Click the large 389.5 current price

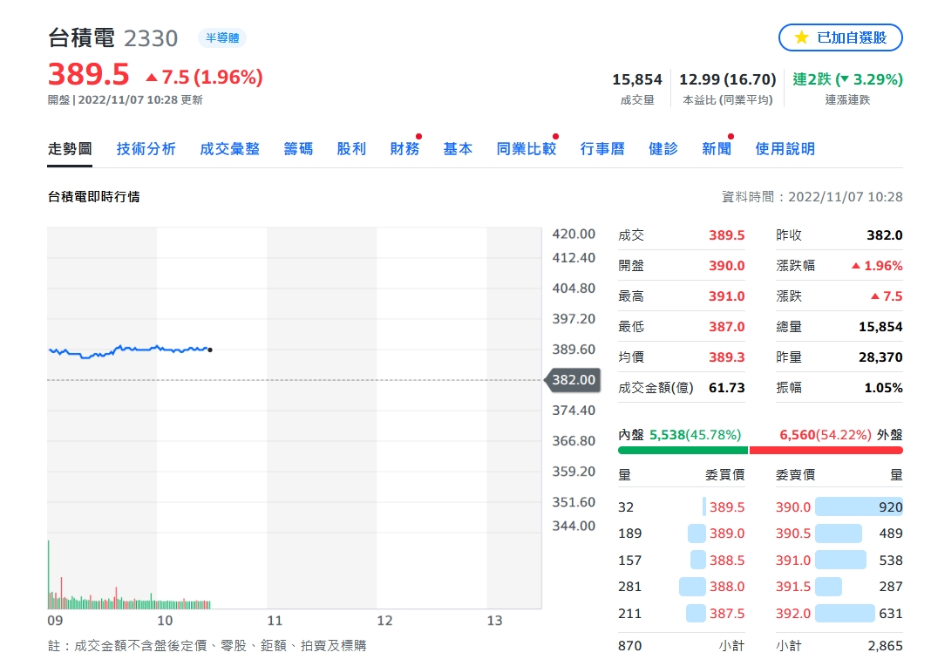[x=88, y=75]
